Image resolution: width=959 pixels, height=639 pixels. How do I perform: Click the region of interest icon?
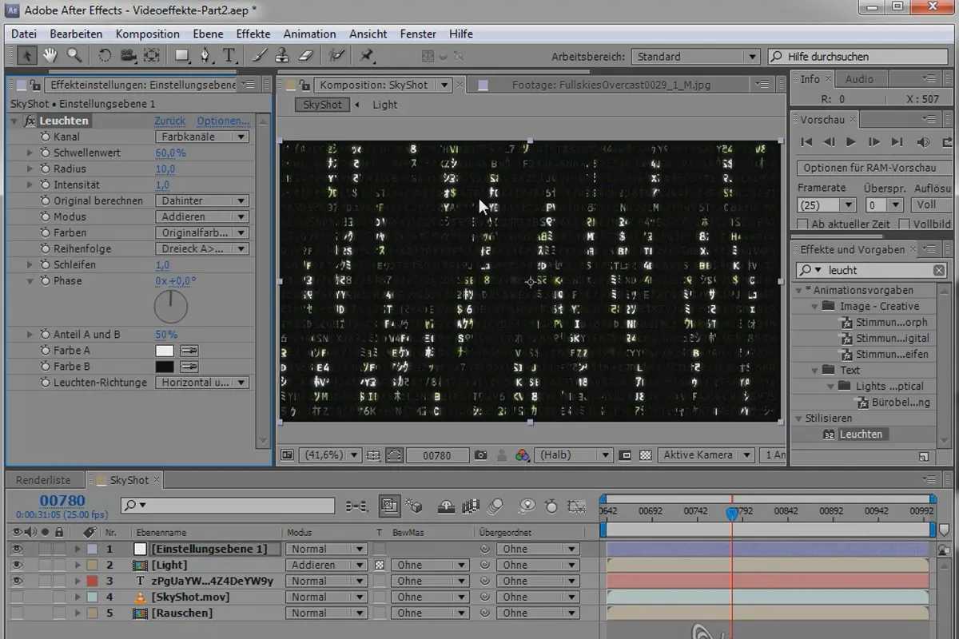point(626,455)
